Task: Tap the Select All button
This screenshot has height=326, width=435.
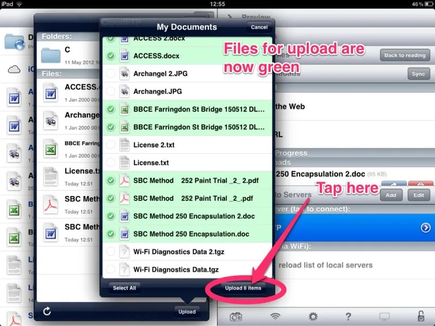Action: click(x=125, y=288)
